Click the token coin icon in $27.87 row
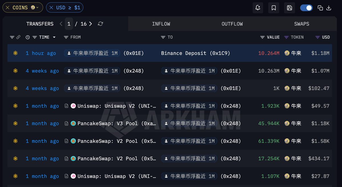This screenshot has height=187, width=342. click(287, 176)
